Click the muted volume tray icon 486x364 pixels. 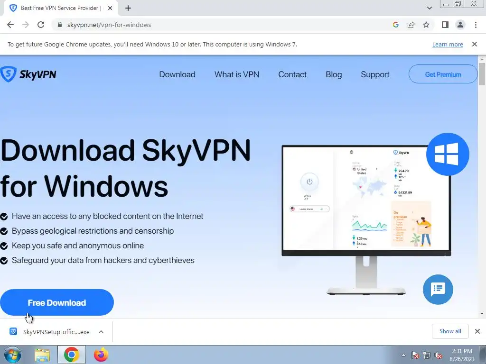tap(438, 355)
